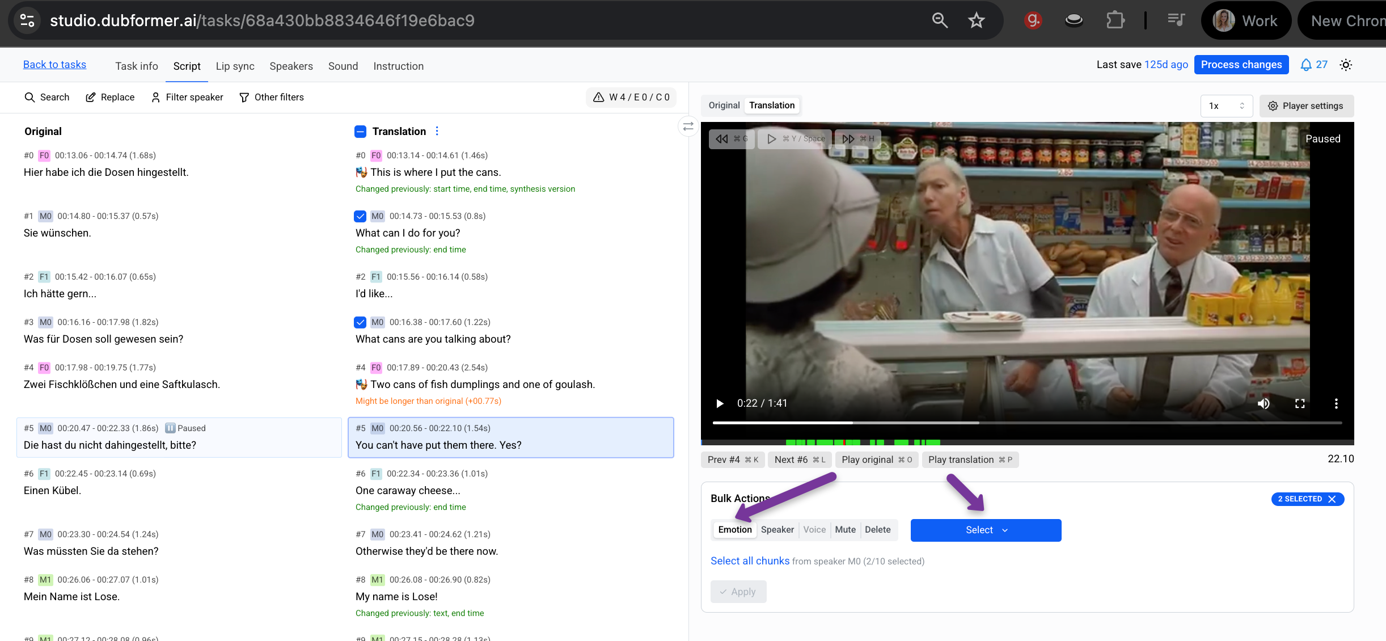Select the Emotion bulk action
The height and width of the screenshot is (641, 1386).
pyautogui.click(x=735, y=530)
